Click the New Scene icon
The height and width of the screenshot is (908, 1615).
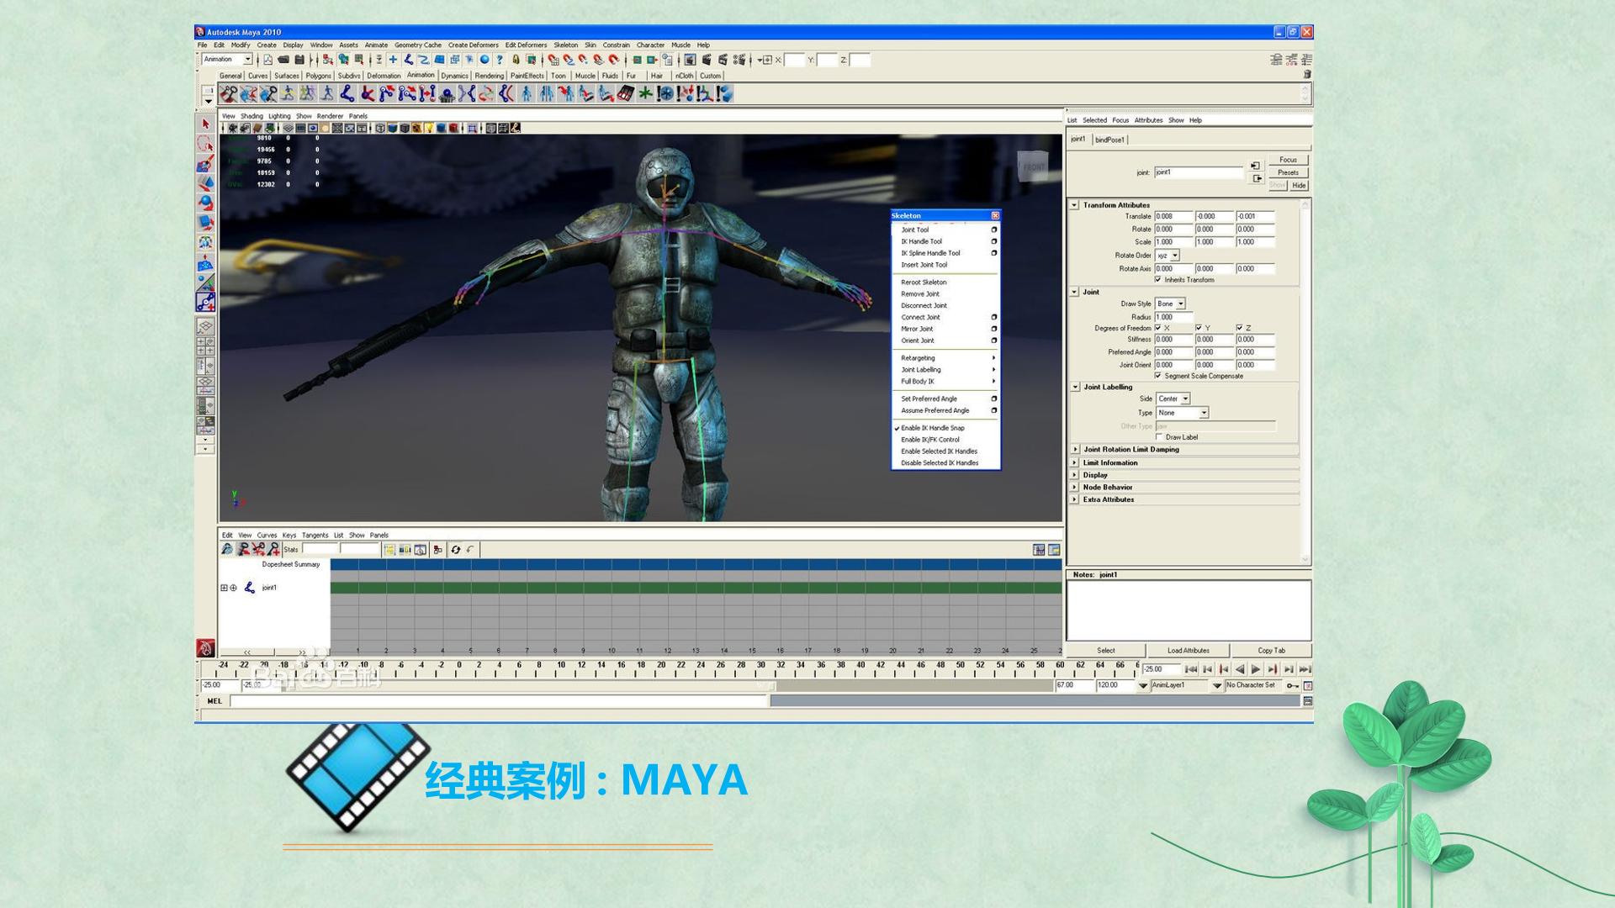click(267, 60)
